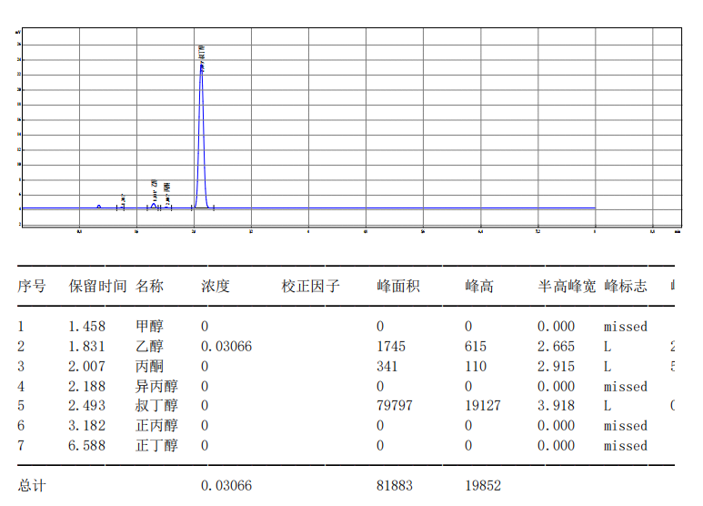Click the 峰标志 column header
This screenshot has height=506, width=703.
(x=626, y=287)
